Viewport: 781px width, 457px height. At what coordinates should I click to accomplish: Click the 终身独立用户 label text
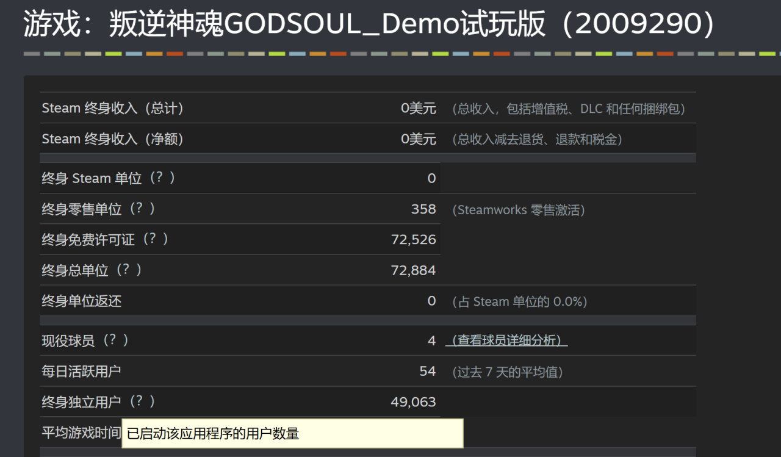pyautogui.click(x=81, y=402)
